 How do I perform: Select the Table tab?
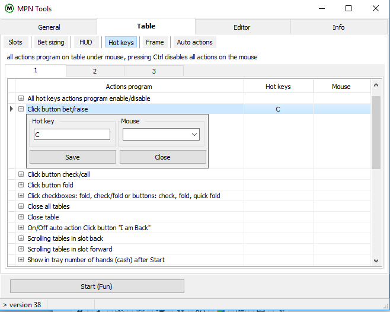pos(146,26)
